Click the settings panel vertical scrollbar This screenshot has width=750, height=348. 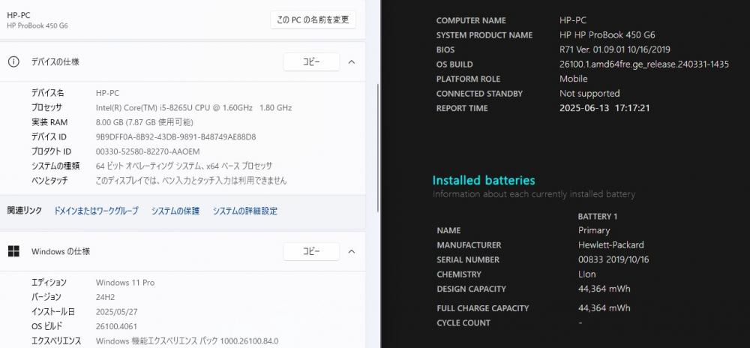click(x=378, y=148)
